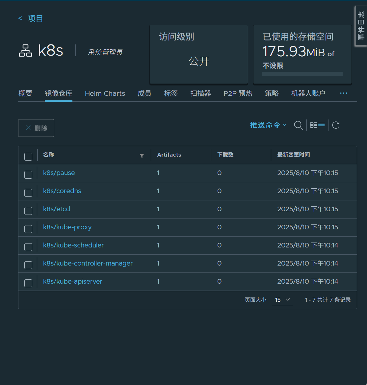Sort by the 名称 column header
367x385 pixels.
[48, 155]
